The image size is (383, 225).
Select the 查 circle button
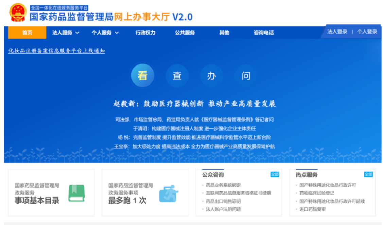tap(177, 76)
